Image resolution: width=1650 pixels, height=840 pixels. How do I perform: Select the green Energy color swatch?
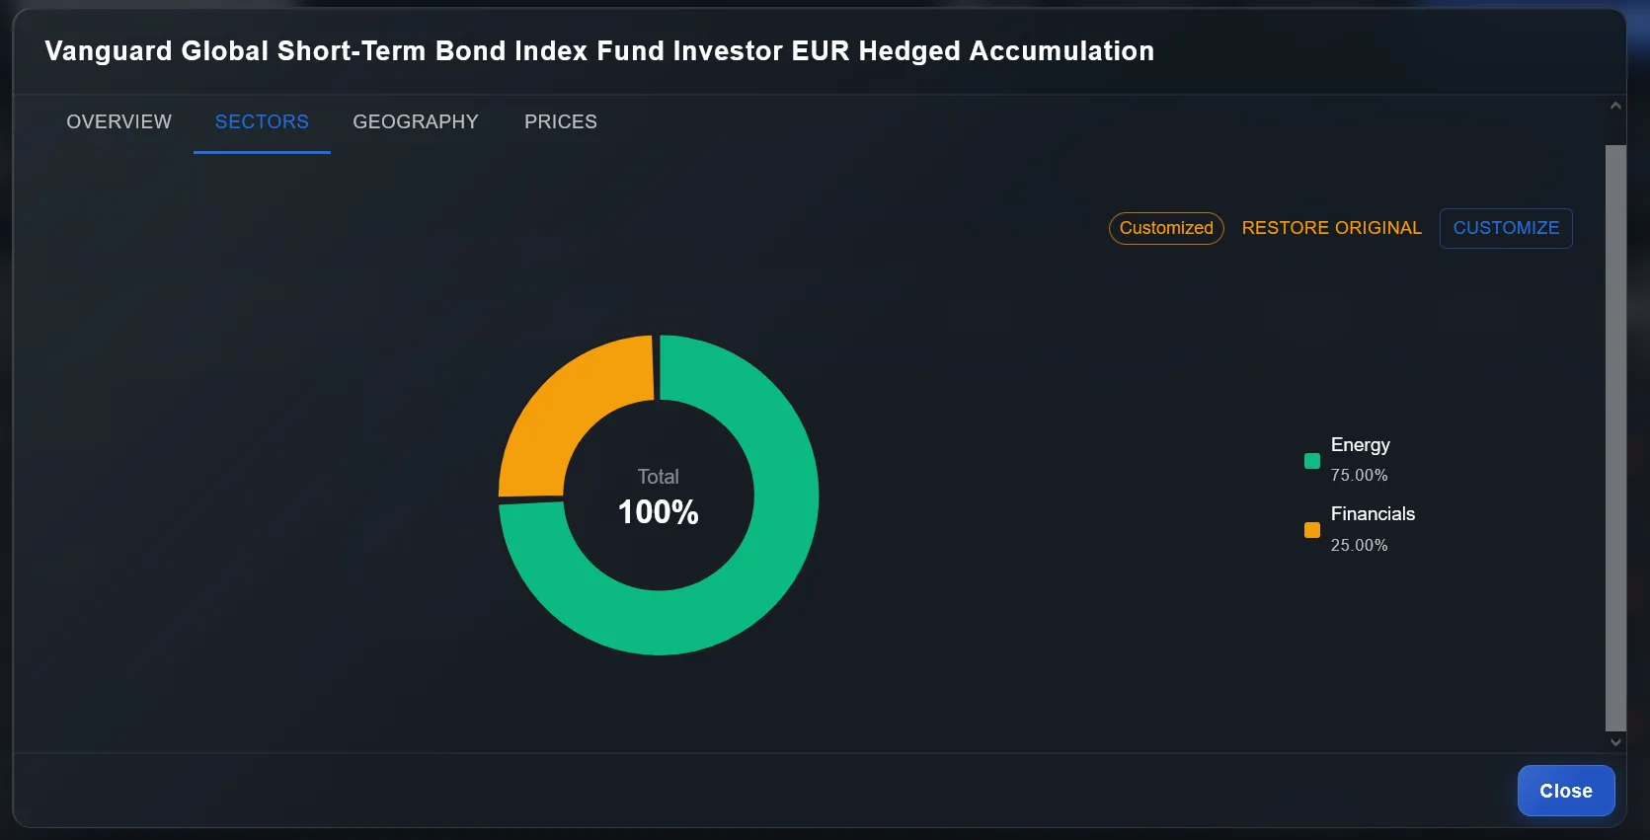[x=1311, y=460]
